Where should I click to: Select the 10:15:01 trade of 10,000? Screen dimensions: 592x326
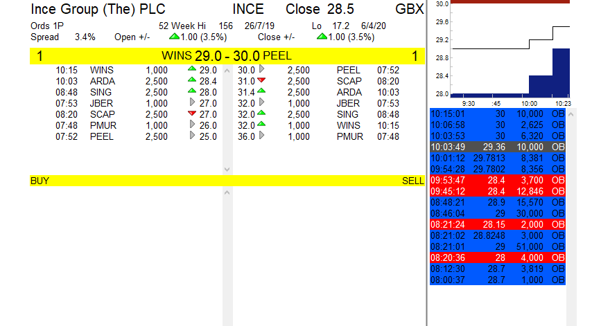click(x=498, y=114)
